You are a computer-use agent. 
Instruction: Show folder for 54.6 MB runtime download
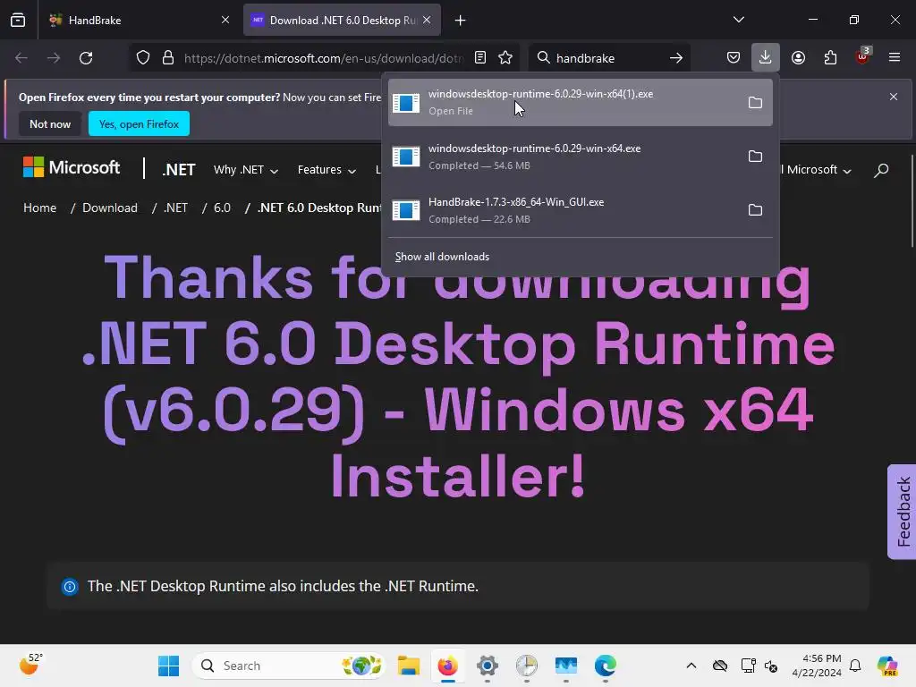click(755, 156)
